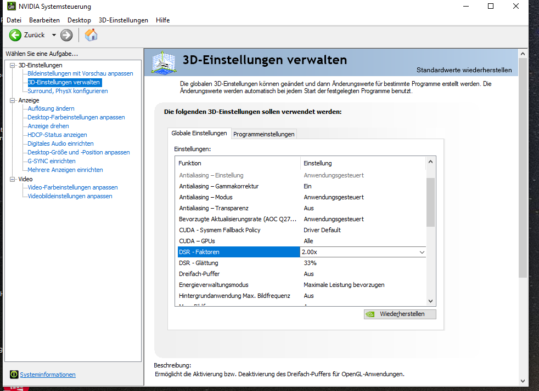Click the Maximale Leistung bevorzugen value
The image size is (539, 391).
pos(344,285)
